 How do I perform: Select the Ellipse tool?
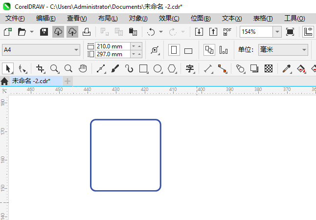coord(158,68)
